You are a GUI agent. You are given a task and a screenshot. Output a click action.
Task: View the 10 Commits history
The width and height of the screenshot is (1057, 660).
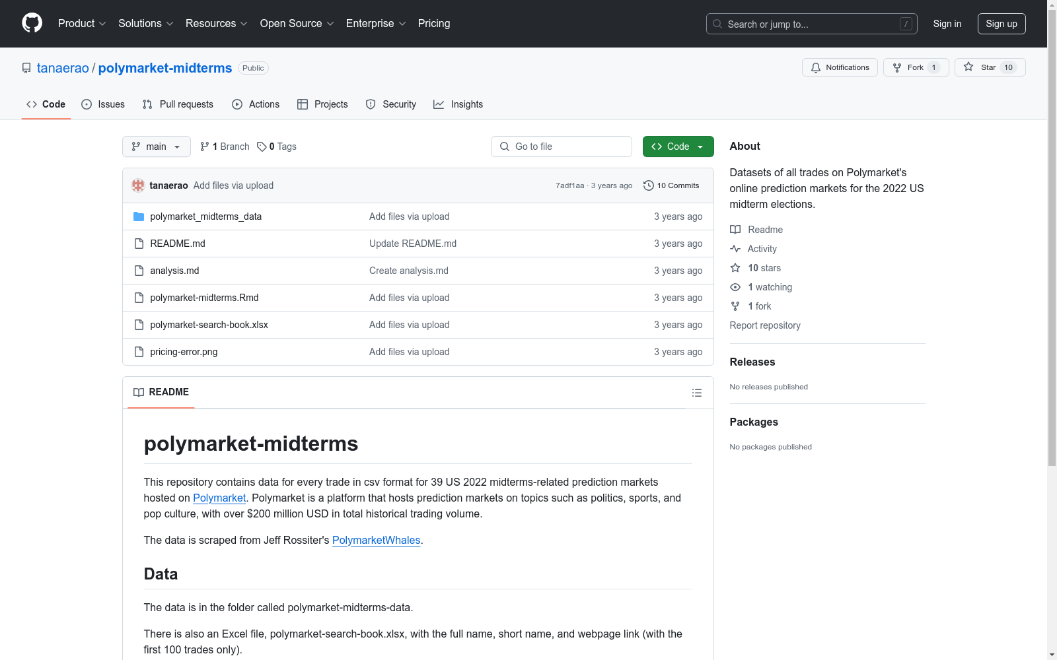671,185
